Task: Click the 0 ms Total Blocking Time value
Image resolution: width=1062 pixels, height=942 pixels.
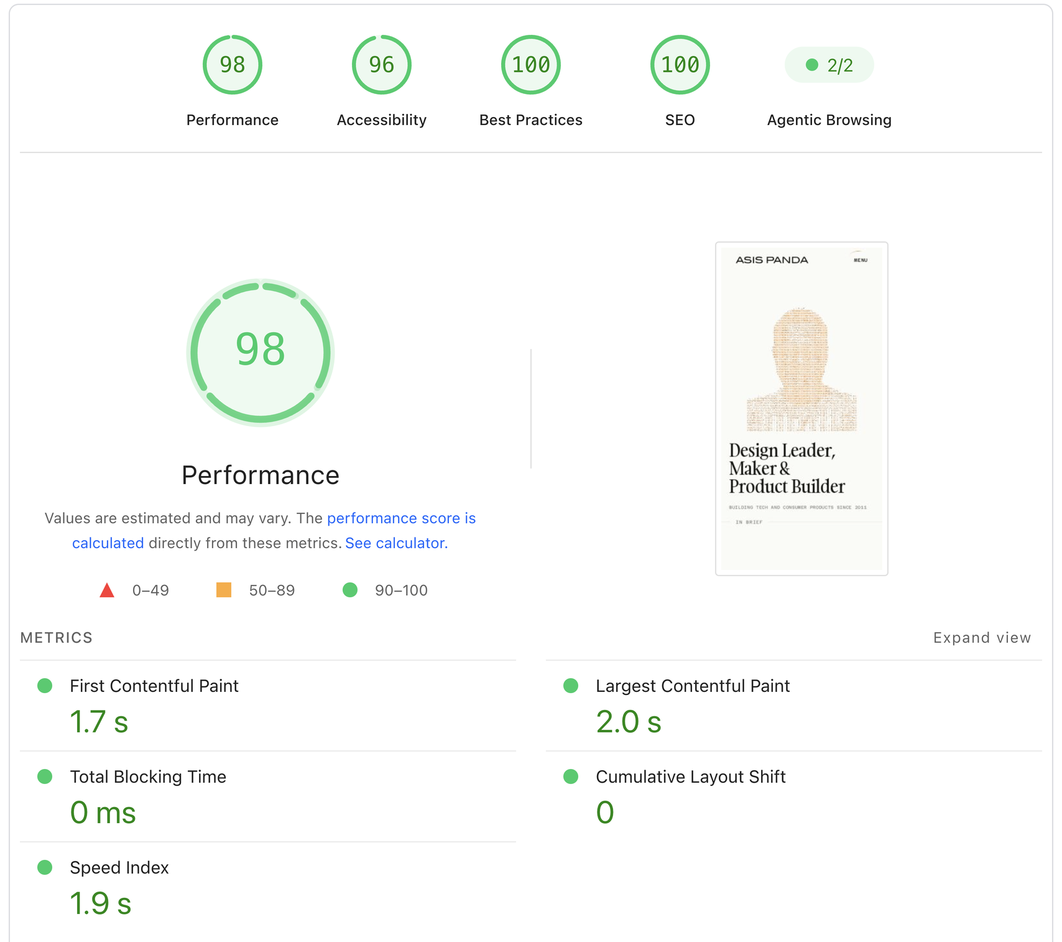Action: pyautogui.click(x=103, y=813)
